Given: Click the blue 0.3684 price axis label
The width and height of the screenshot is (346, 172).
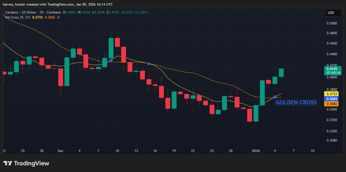Looking at the screenshot, I should [331, 99].
